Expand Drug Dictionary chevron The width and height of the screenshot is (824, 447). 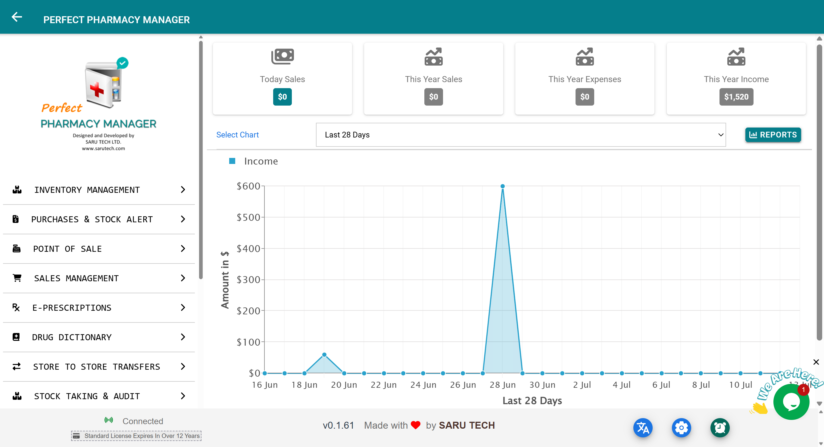[183, 337]
